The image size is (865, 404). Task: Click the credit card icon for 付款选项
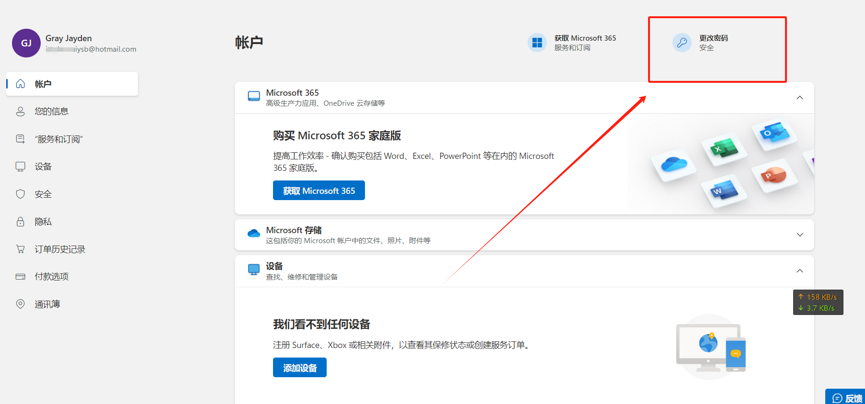tap(21, 277)
